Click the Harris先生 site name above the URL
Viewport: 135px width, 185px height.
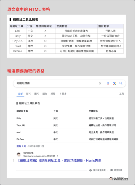tap(28, 153)
